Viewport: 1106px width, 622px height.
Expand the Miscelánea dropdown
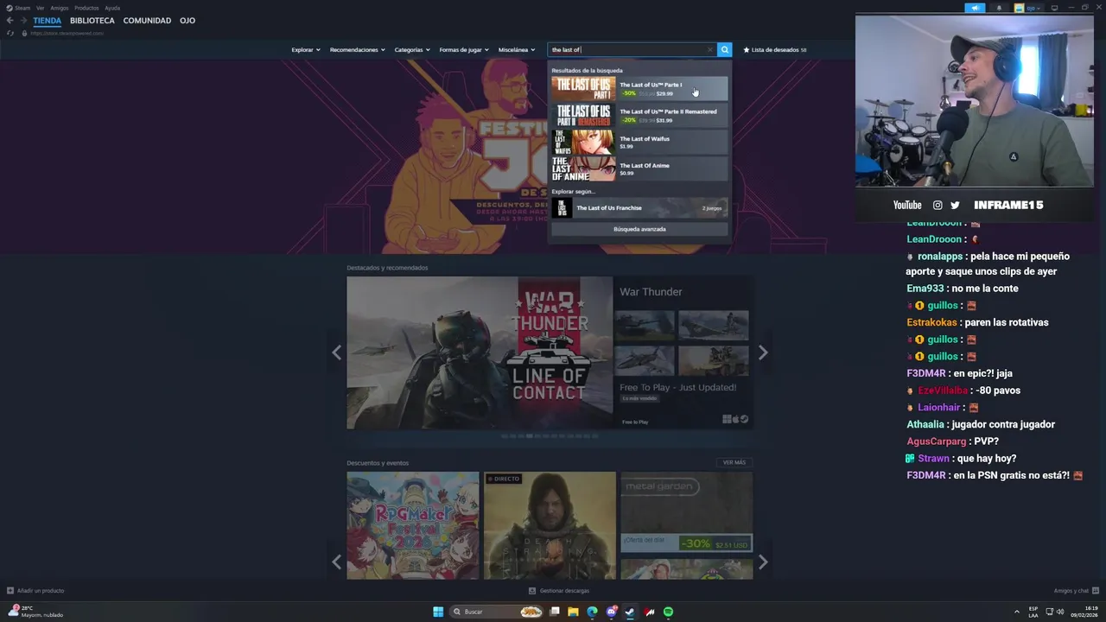(517, 49)
